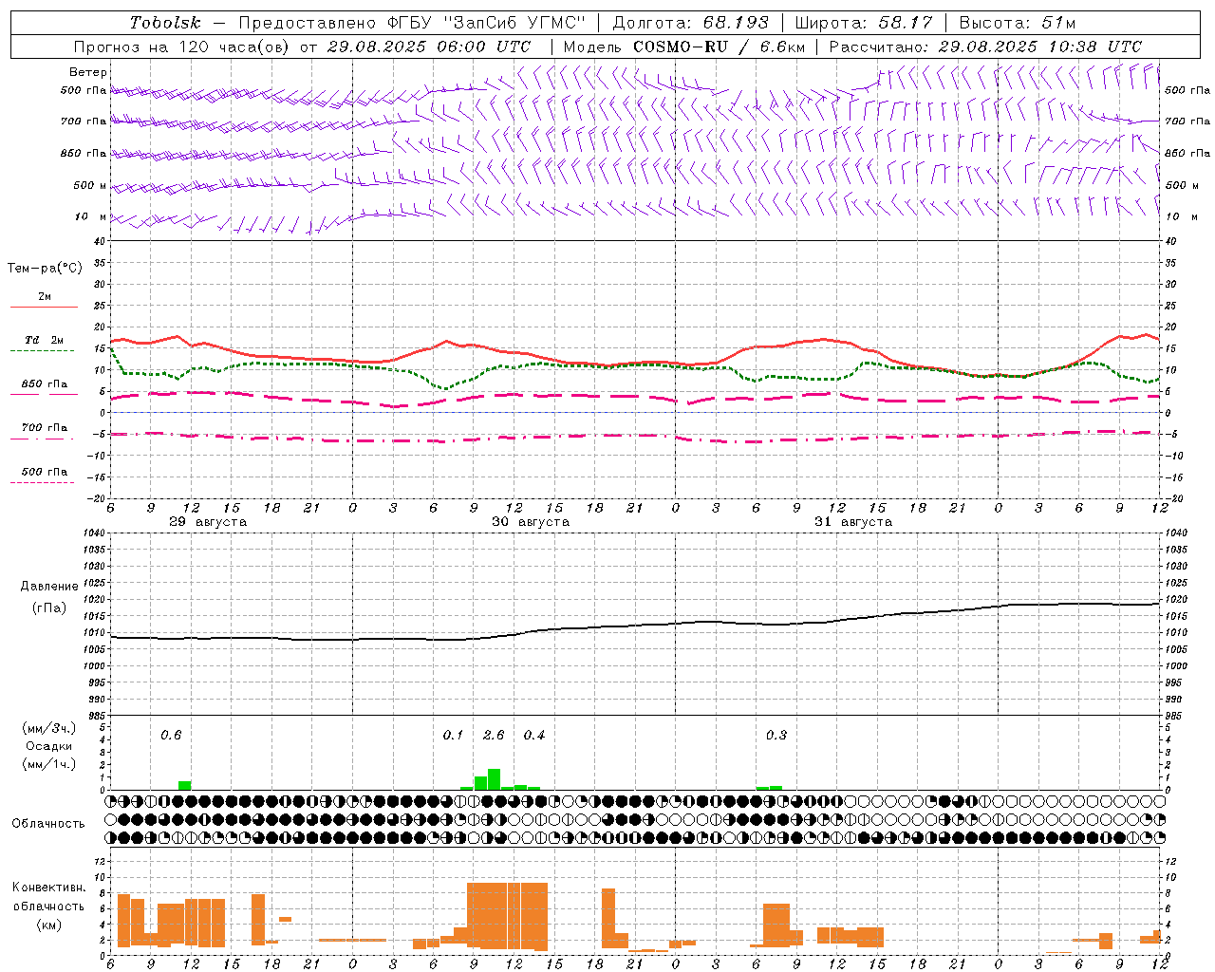Click the (мм/1ч.) precipitation unit label

(x=49, y=764)
